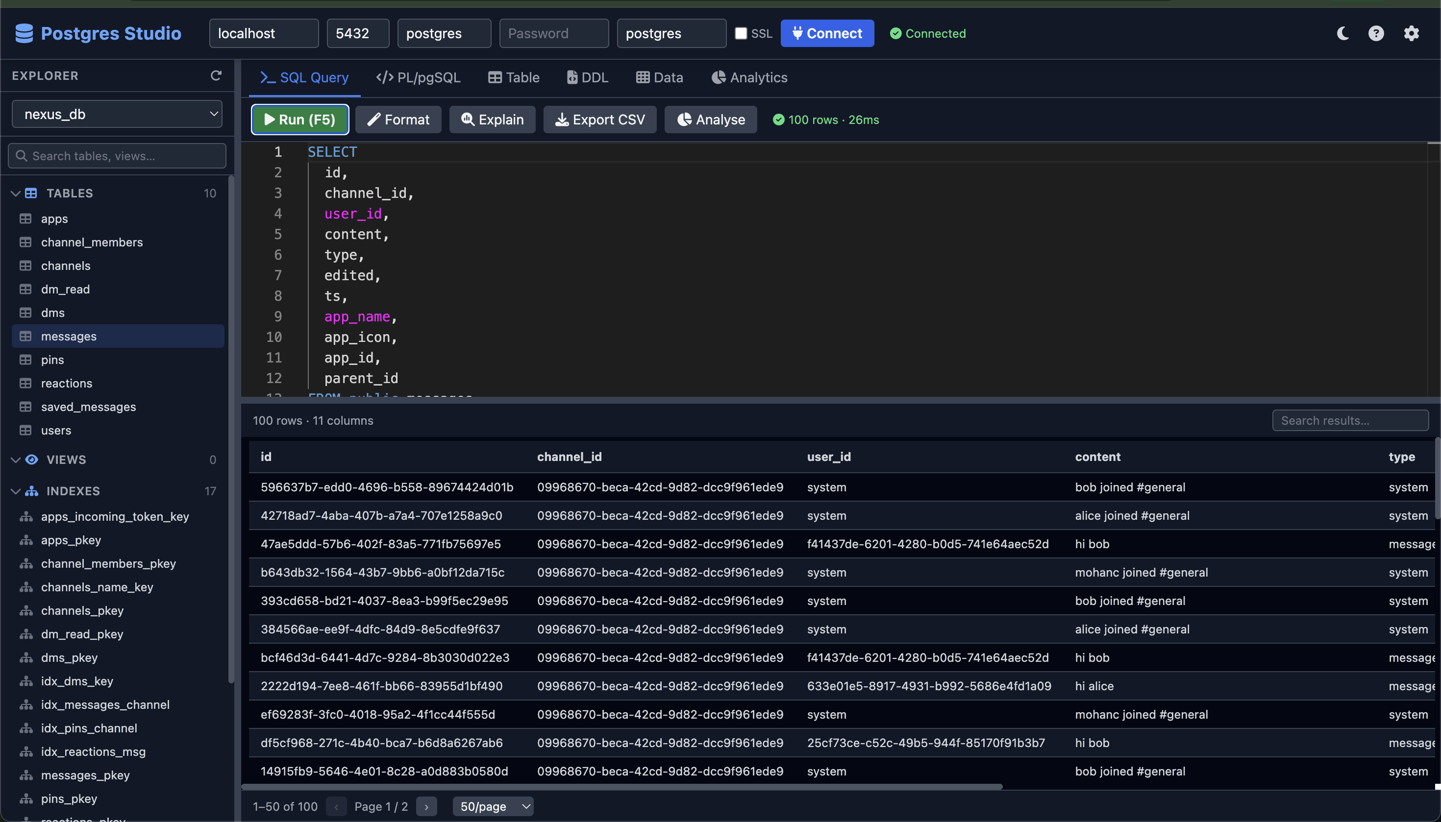The height and width of the screenshot is (822, 1441).
Task: Click the Views section eye icon
Action: [x=32, y=459]
